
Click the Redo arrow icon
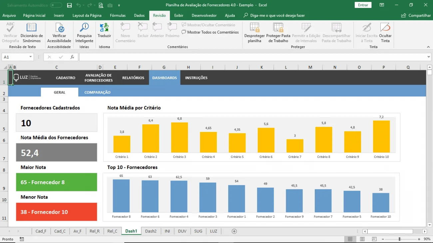[89, 5]
